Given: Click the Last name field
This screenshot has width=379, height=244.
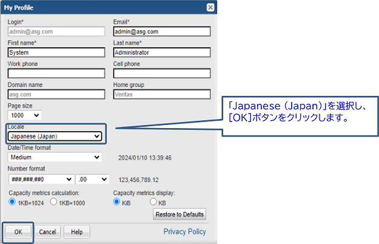Looking at the screenshot, I should [x=161, y=52].
